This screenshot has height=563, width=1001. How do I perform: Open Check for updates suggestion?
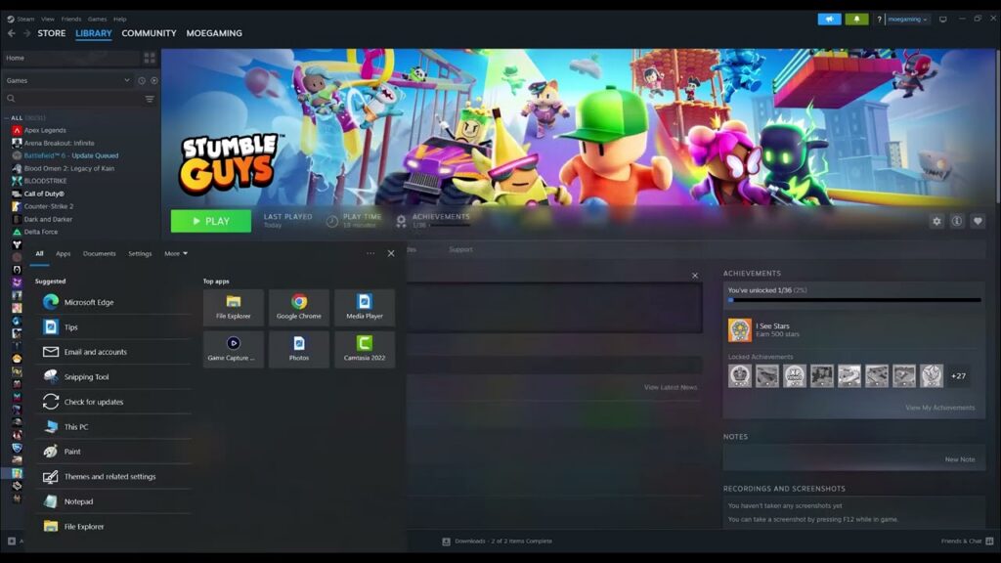tap(113, 402)
